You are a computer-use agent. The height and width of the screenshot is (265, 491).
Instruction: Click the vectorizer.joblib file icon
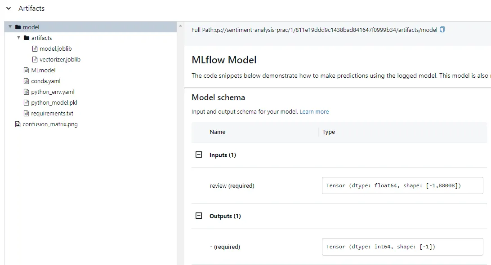35,59
